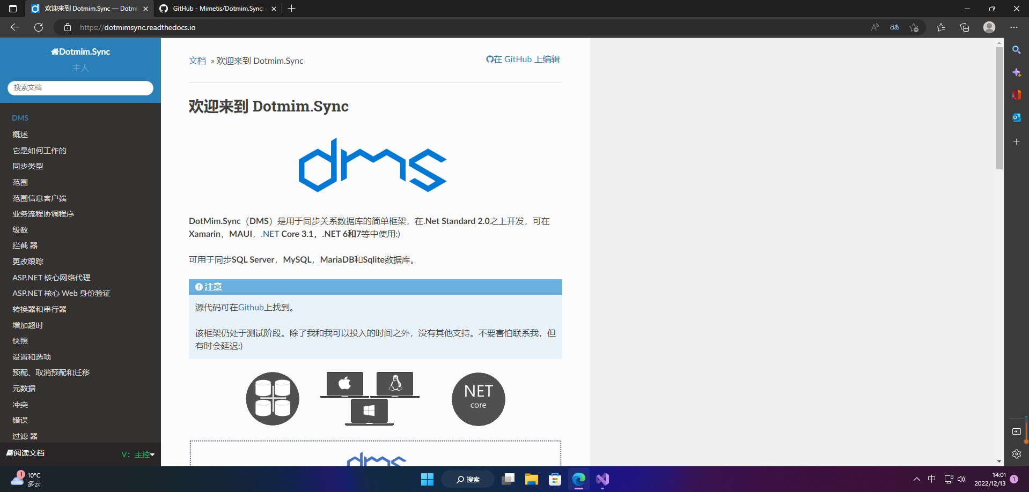The image size is (1029, 492).
Task: Open sidebar search tool
Action: 1016,50
